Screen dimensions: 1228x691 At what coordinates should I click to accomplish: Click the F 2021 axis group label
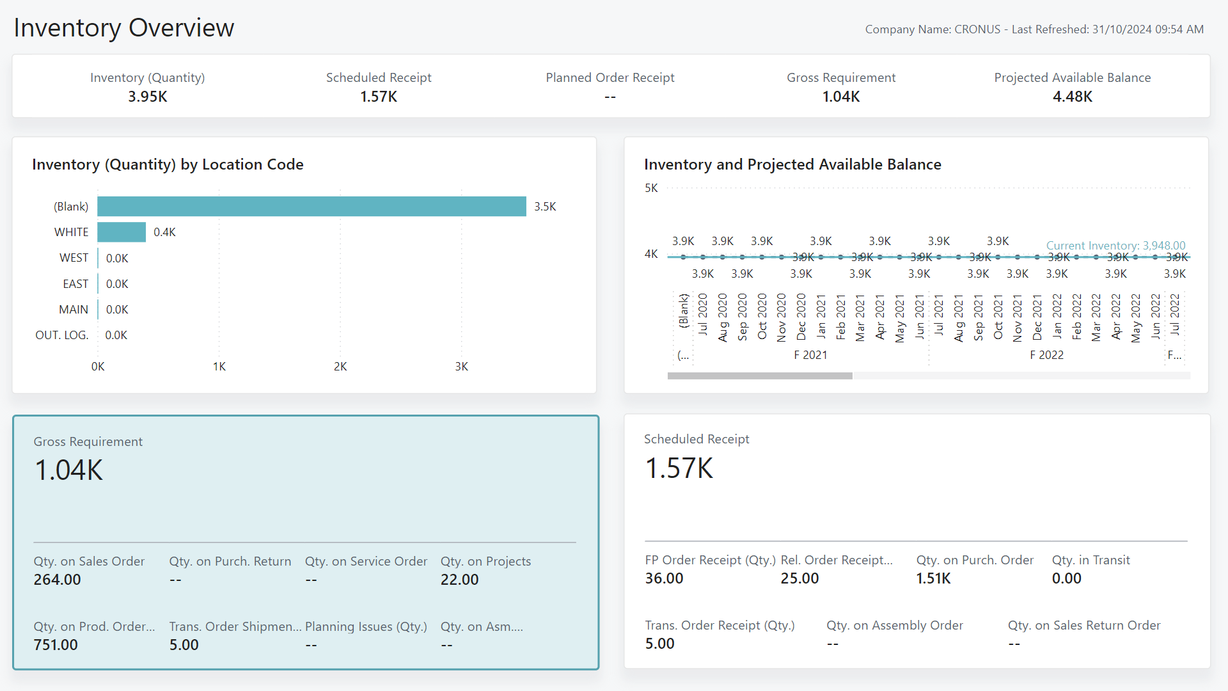810,354
